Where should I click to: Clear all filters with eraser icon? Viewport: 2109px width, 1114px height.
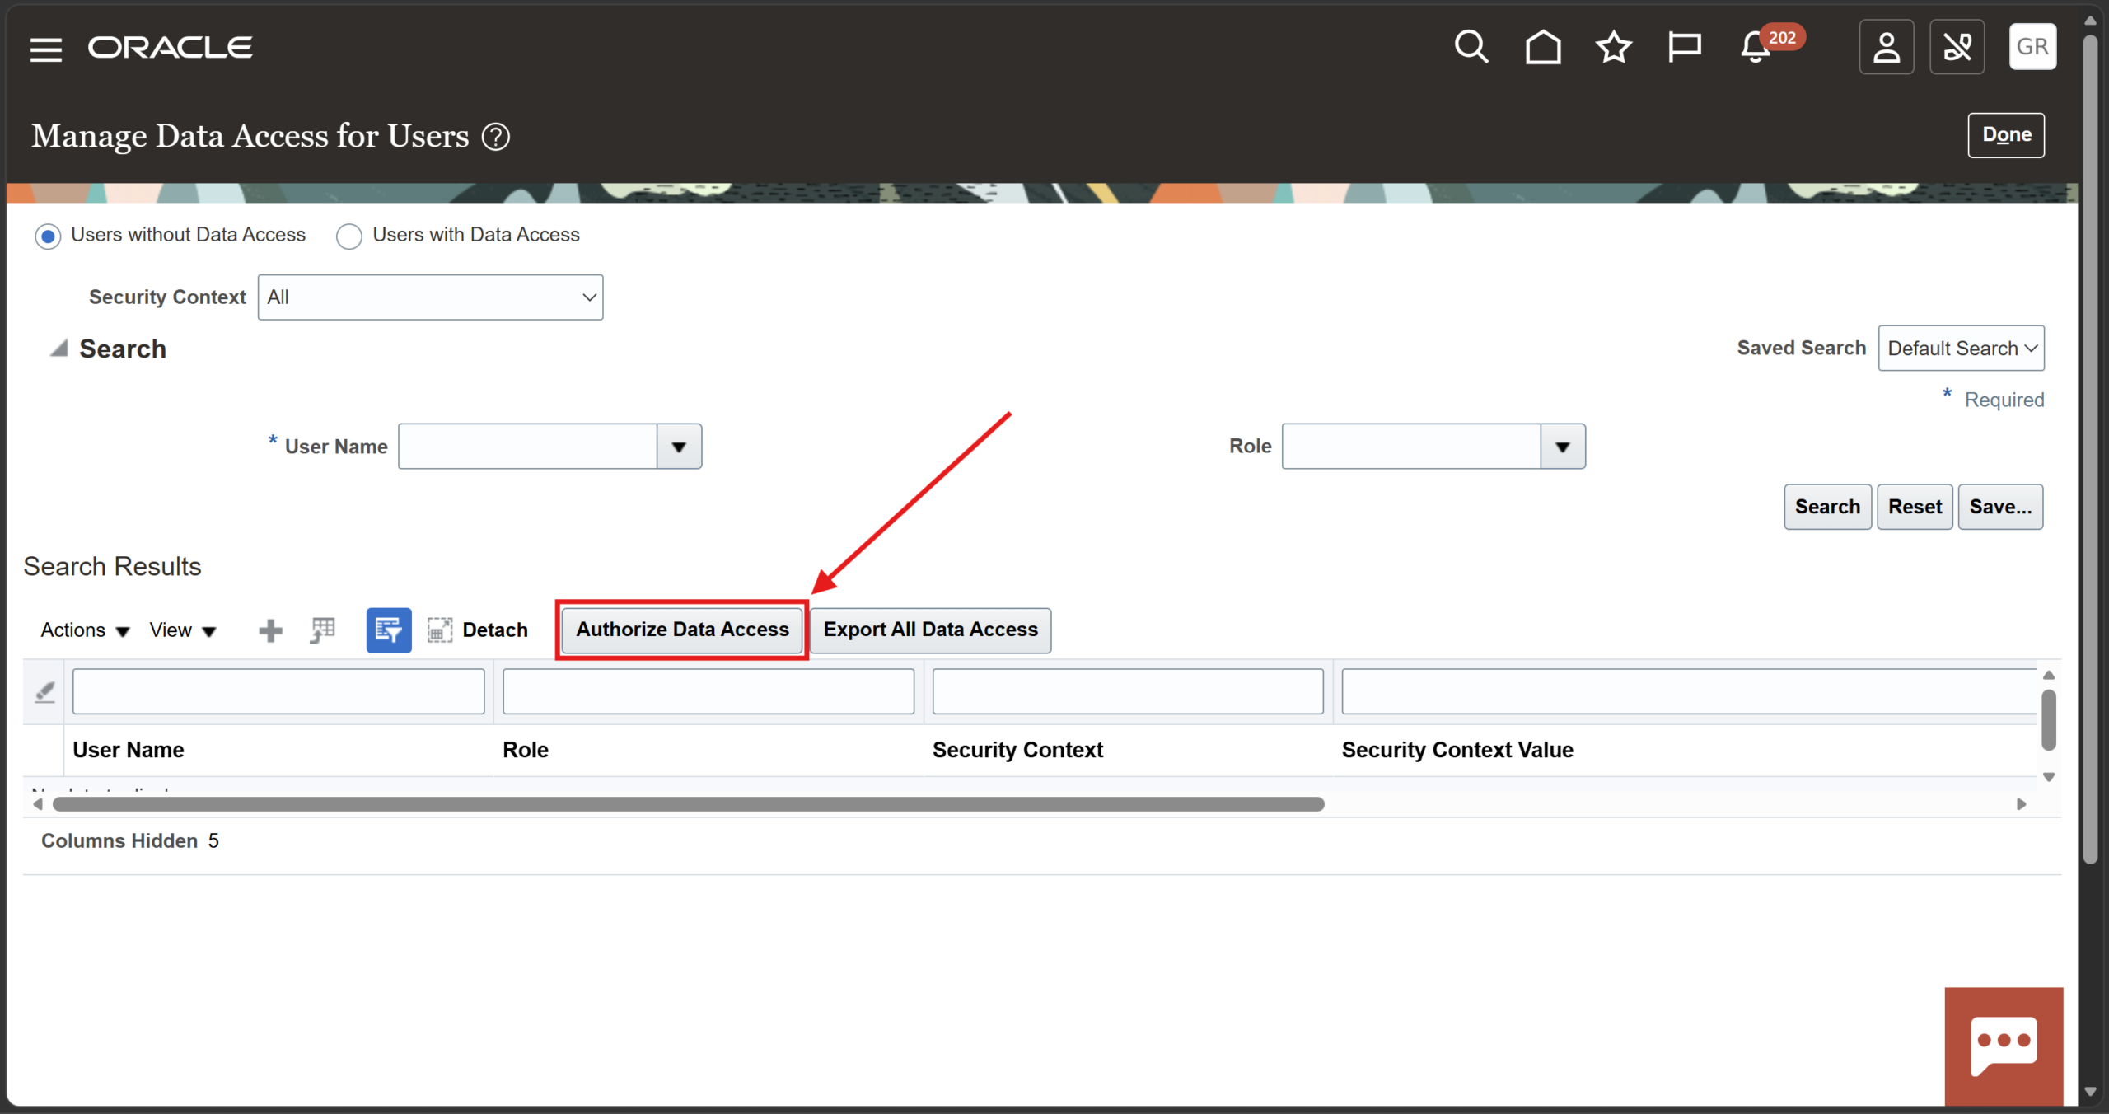tap(44, 691)
